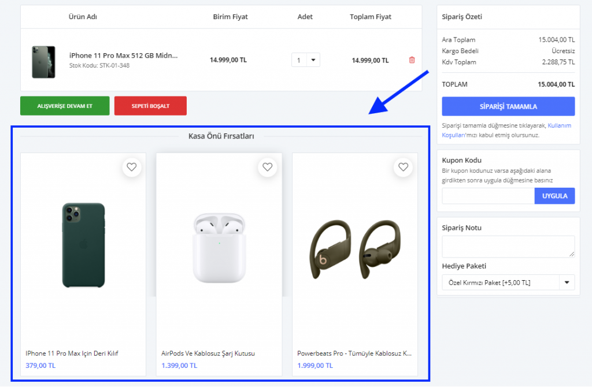592x387 pixels.
Task: Click the Kasa Önü Fırsatları section heading
Action: [x=221, y=136]
